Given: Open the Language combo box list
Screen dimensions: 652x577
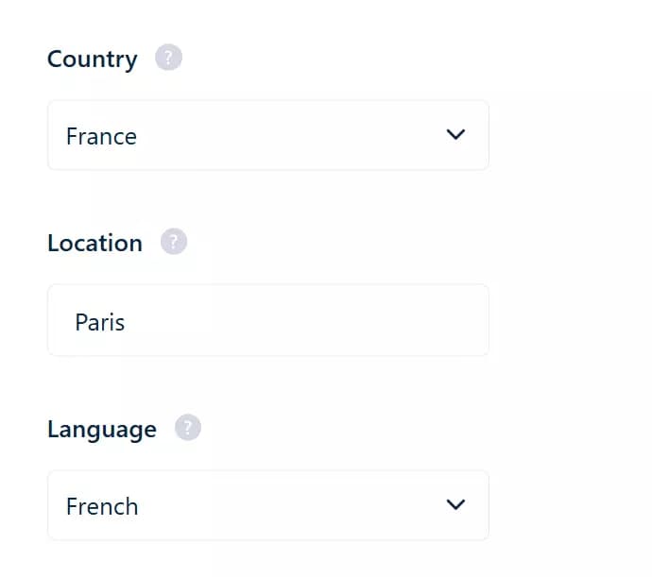Looking at the screenshot, I should (267, 505).
